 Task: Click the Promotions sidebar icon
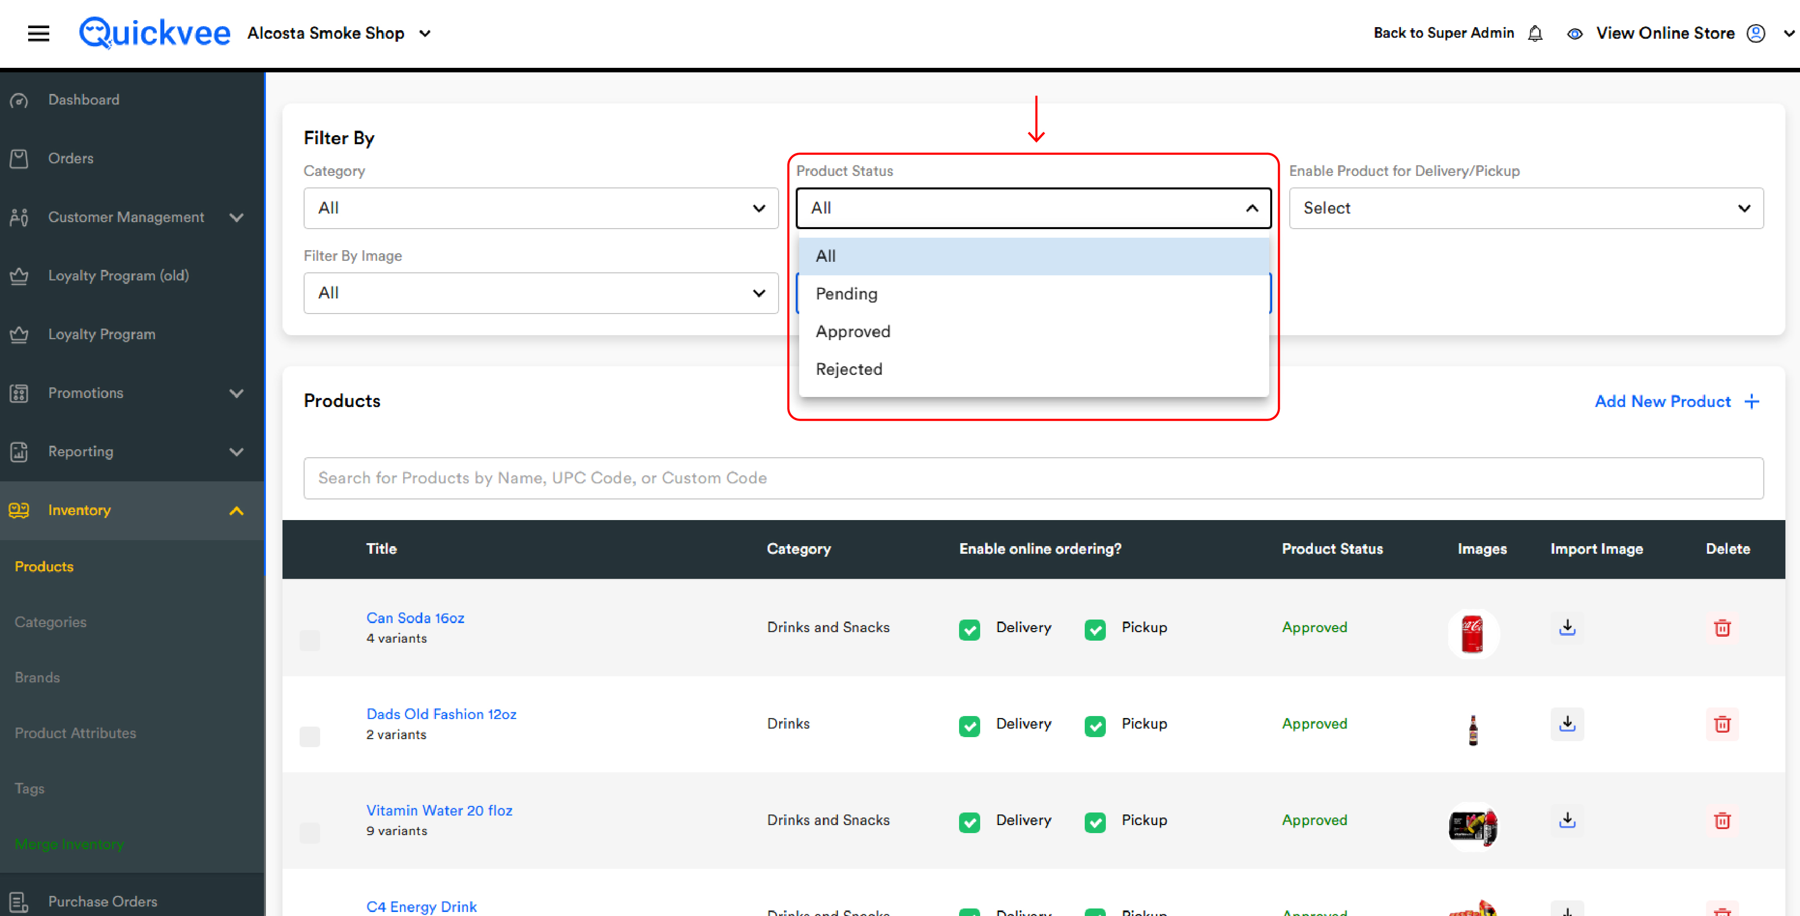coord(19,393)
